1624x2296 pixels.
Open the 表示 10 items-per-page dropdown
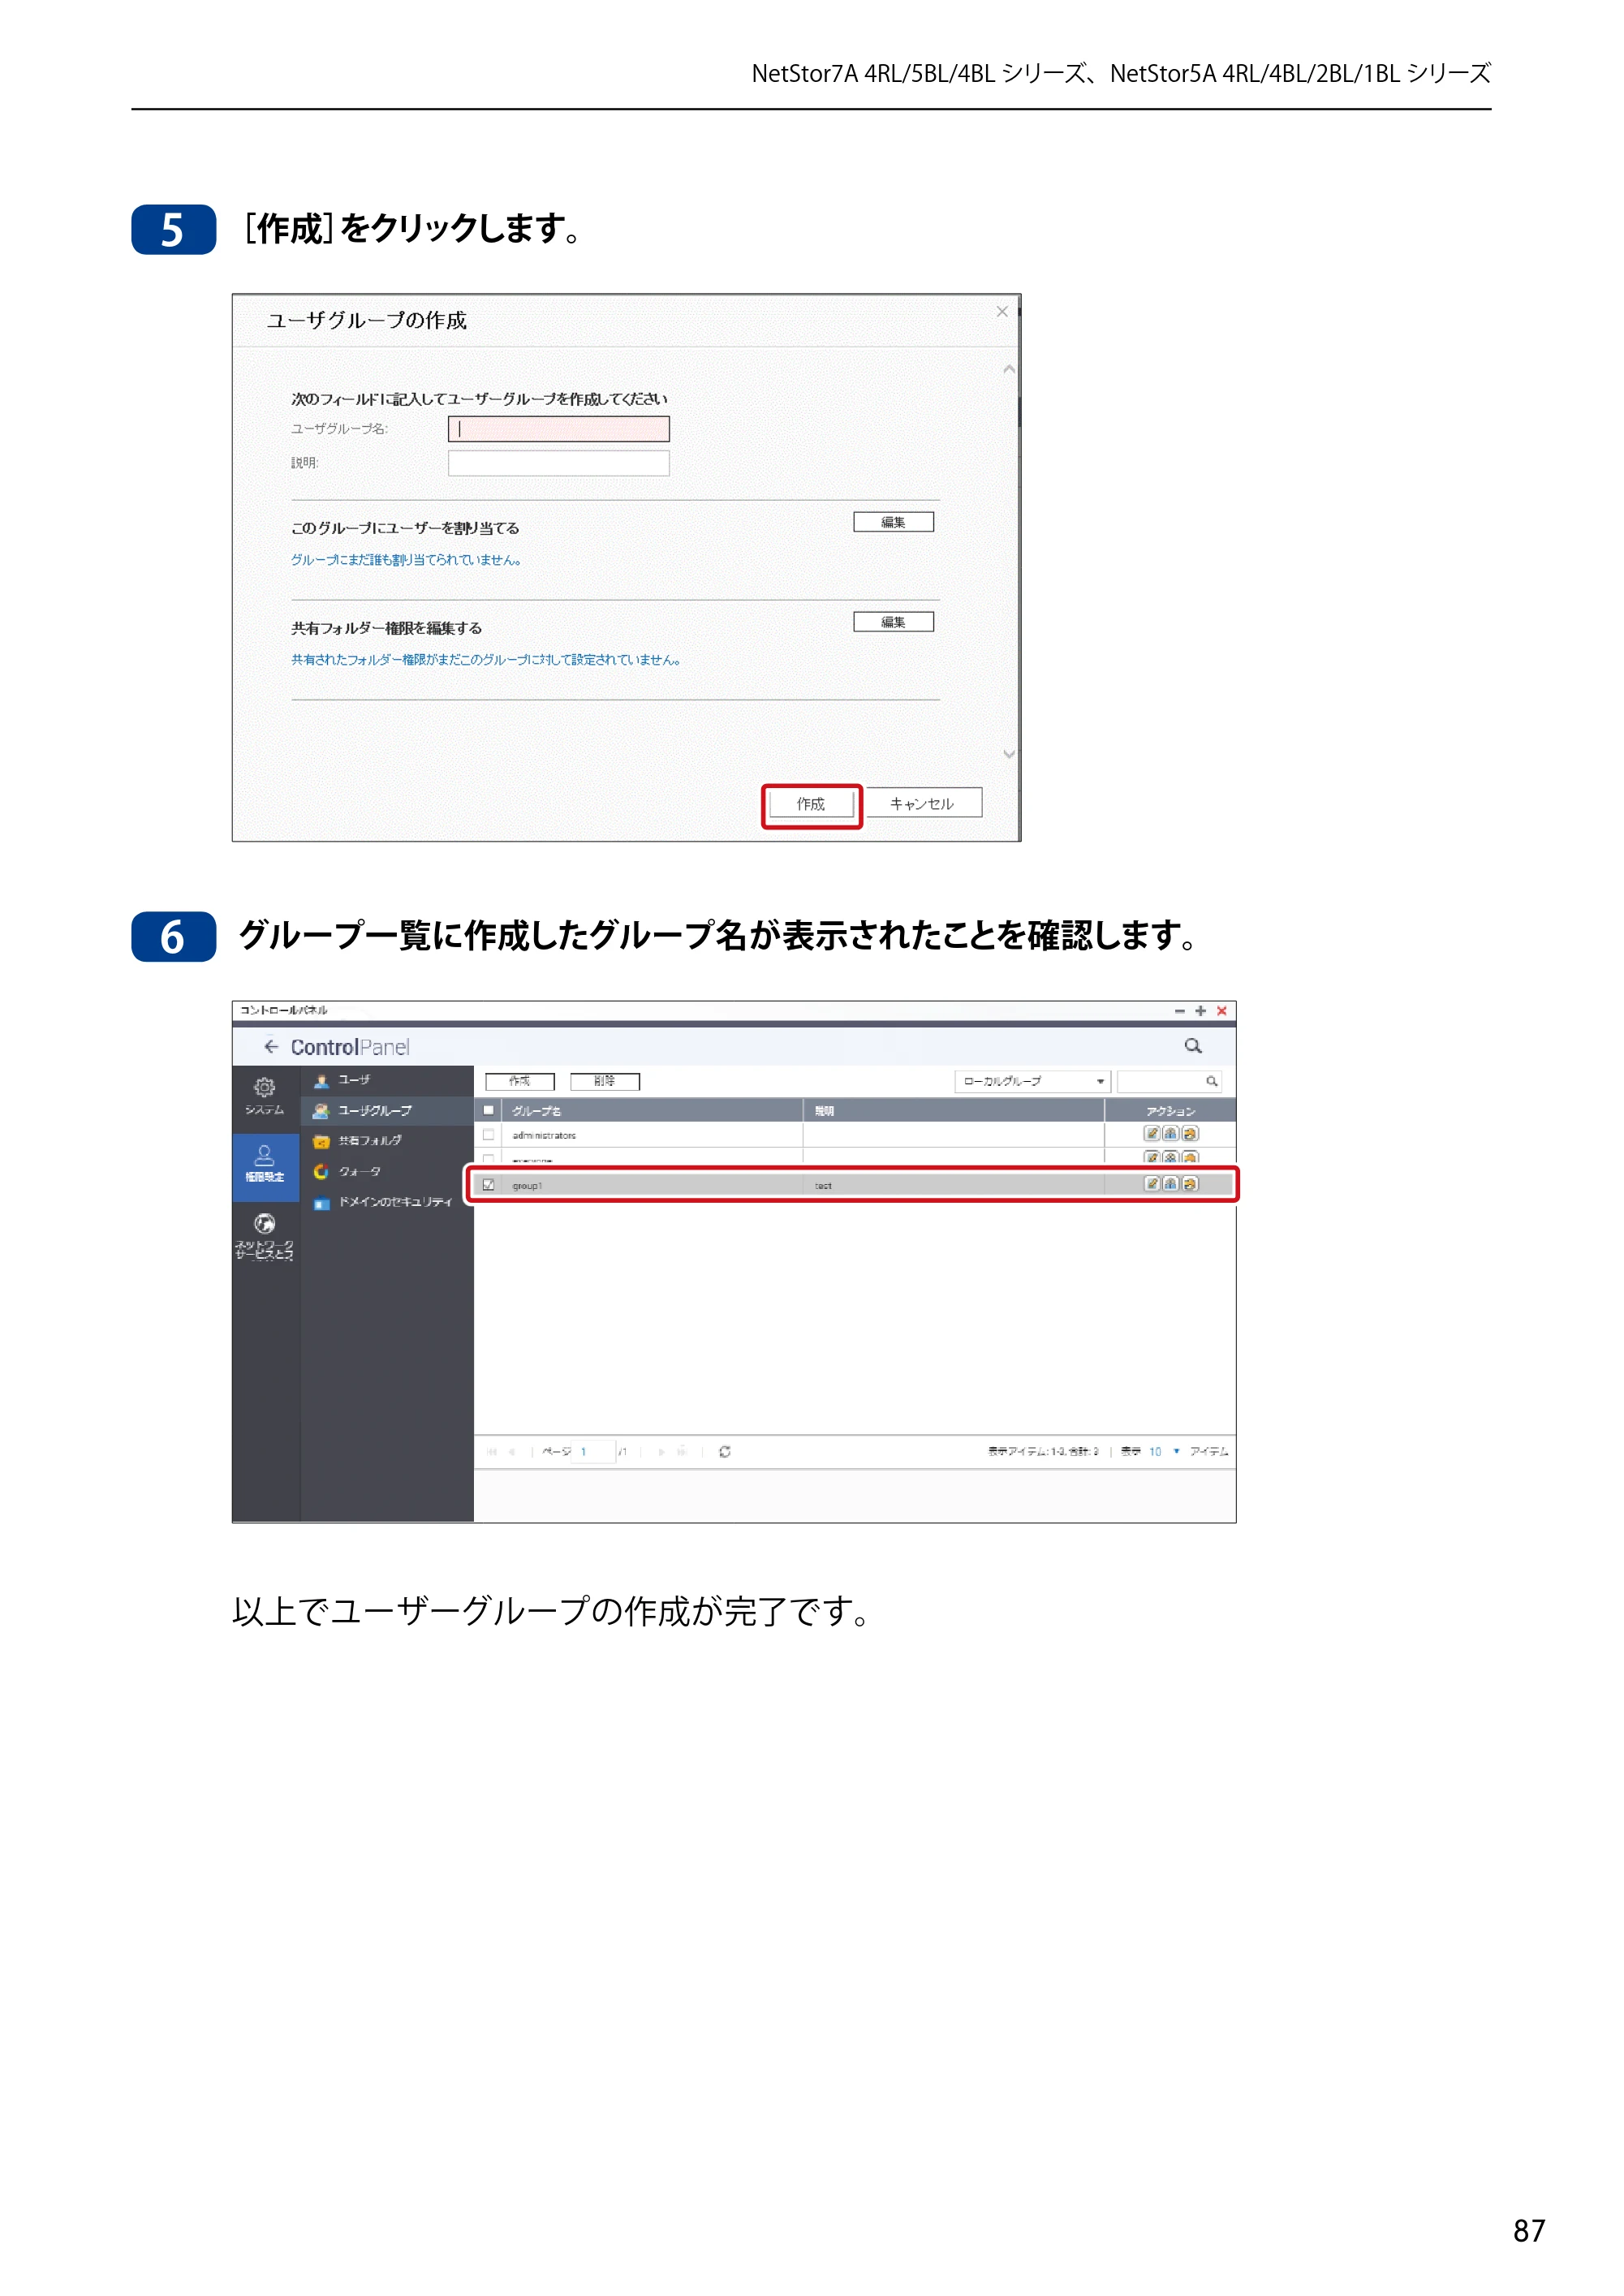pos(1164,1452)
